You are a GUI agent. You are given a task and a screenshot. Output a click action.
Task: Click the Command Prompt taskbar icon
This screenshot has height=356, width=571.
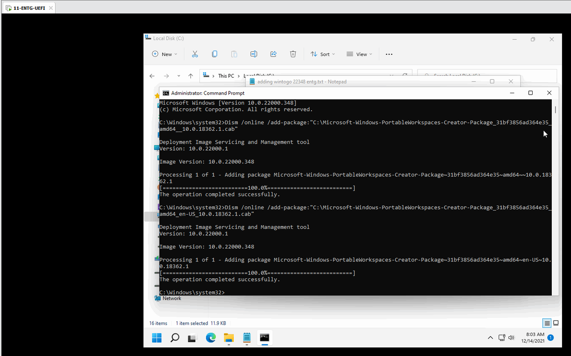265,338
